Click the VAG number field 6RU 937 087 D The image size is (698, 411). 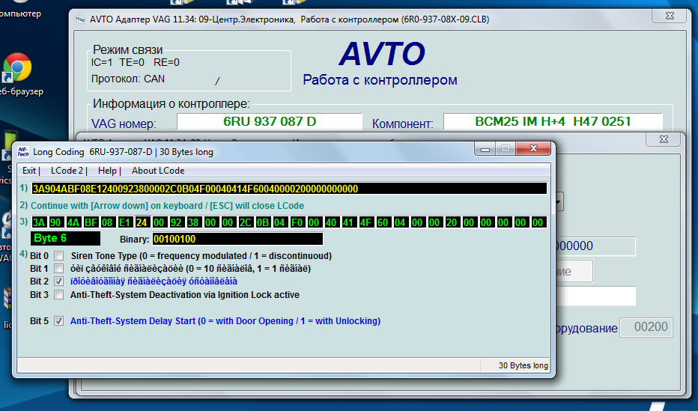[x=269, y=121]
